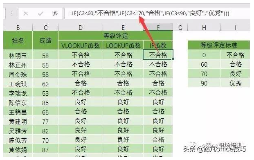
Task: Click the standard table grade cell 优秀
Action: pos(235,83)
